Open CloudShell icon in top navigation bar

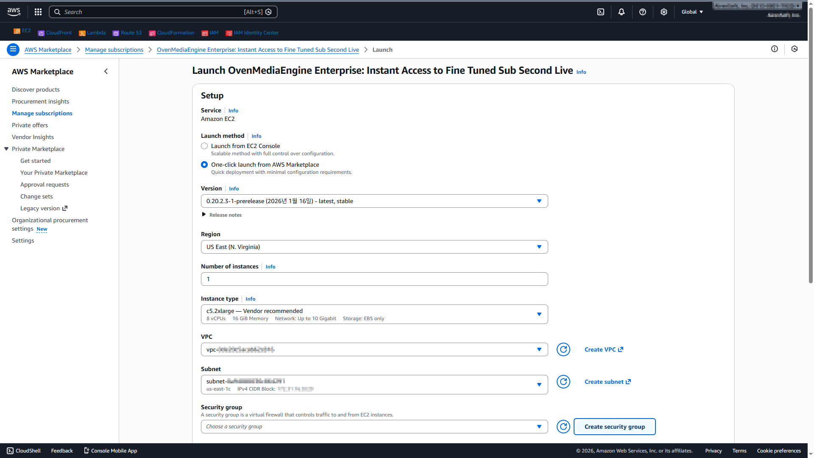click(x=601, y=12)
